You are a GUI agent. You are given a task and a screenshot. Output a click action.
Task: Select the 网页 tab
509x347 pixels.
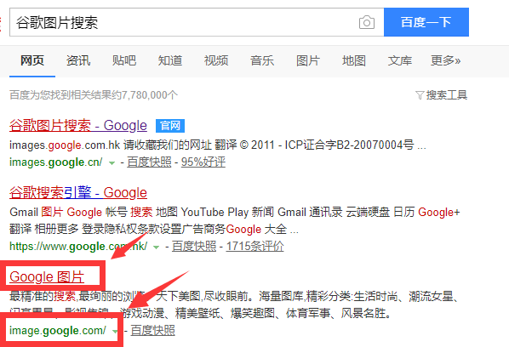point(32,60)
